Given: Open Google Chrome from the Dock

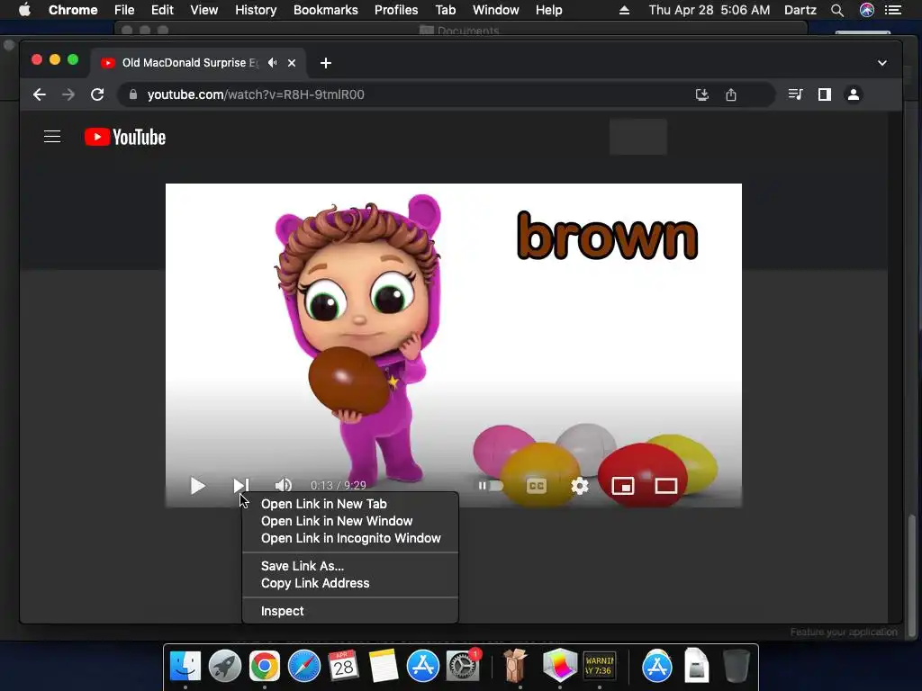Looking at the screenshot, I should pos(264,667).
